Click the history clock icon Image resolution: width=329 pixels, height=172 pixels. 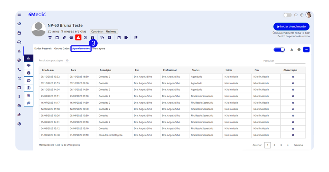85,37
